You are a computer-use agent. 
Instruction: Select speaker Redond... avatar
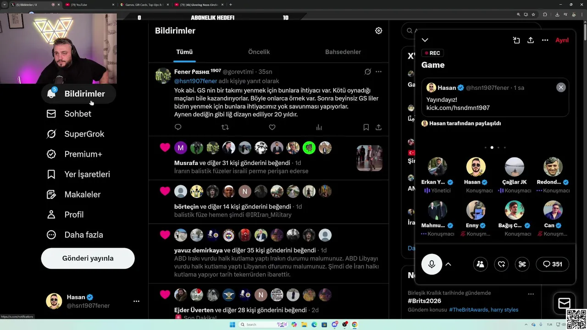tap(553, 167)
